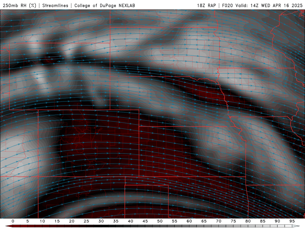This screenshot has width=305, height=228.
Task: Click the colorbar label '45'
Action: click(x=145, y=221)
